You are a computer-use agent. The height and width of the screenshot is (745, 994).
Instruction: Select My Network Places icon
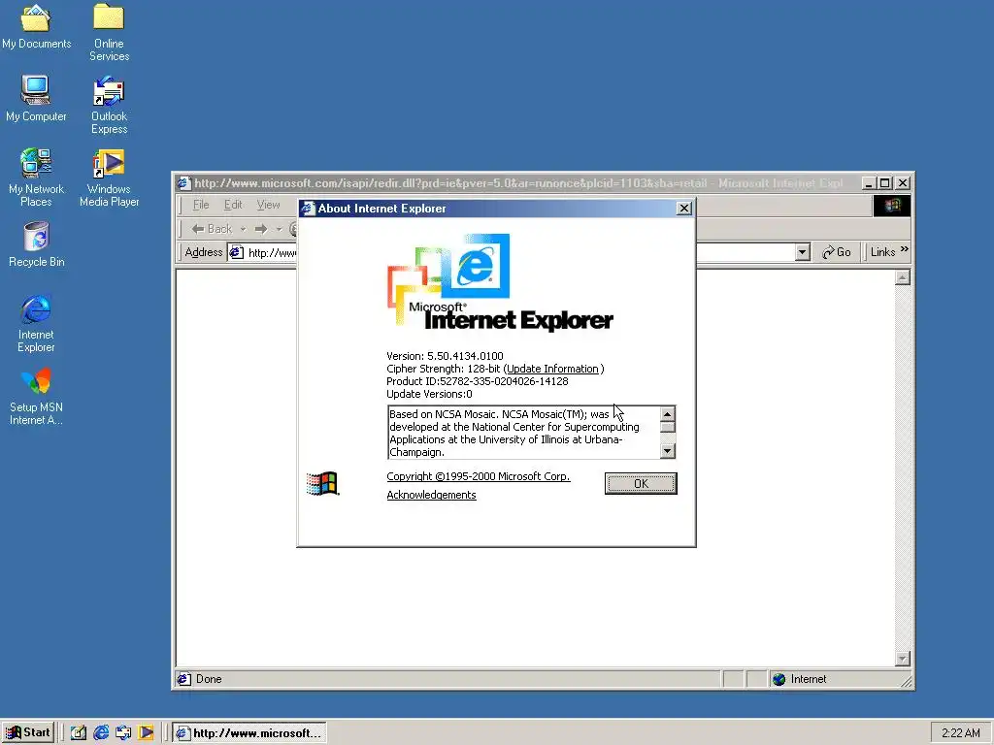36,178
